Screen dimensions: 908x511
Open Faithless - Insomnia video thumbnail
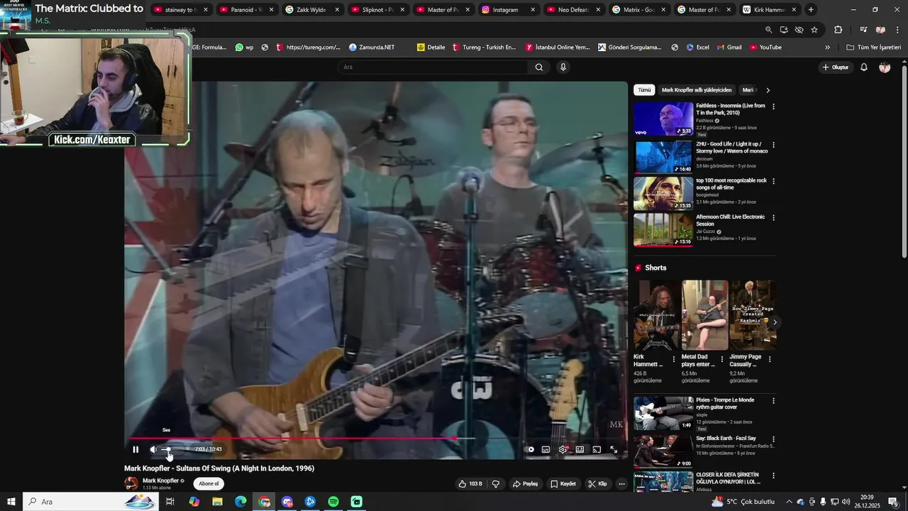coord(663,119)
